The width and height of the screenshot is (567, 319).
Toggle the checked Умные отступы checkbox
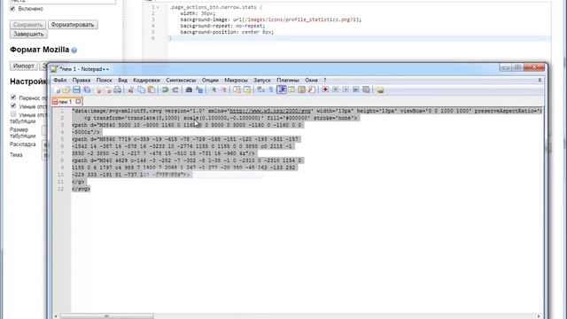coord(13,105)
